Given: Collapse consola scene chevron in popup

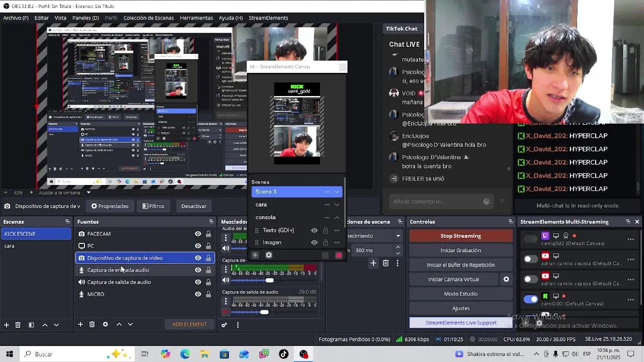Looking at the screenshot, I should coord(337,218).
